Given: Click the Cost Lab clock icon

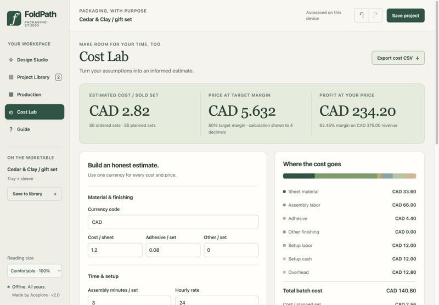Looking at the screenshot, I should [x=11, y=112].
